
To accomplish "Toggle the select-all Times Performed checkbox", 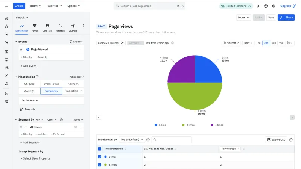I will tap(99, 149).
